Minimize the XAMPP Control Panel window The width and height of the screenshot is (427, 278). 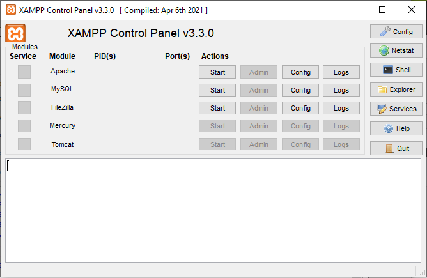click(353, 10)
